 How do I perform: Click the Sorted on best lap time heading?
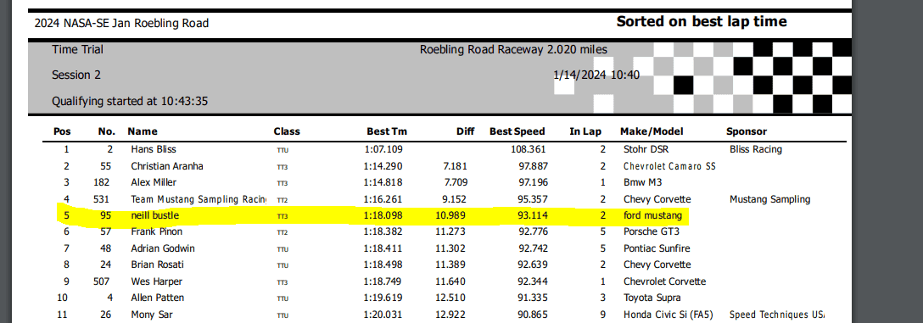[x=701, y=22]
